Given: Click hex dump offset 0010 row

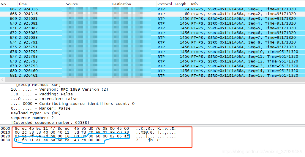Looking at the screenshot, I should (x=88, y=132).
